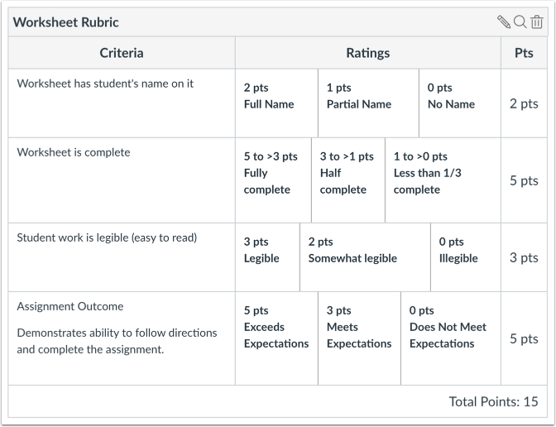Choose the Half complete rating cell

(348, 180)
